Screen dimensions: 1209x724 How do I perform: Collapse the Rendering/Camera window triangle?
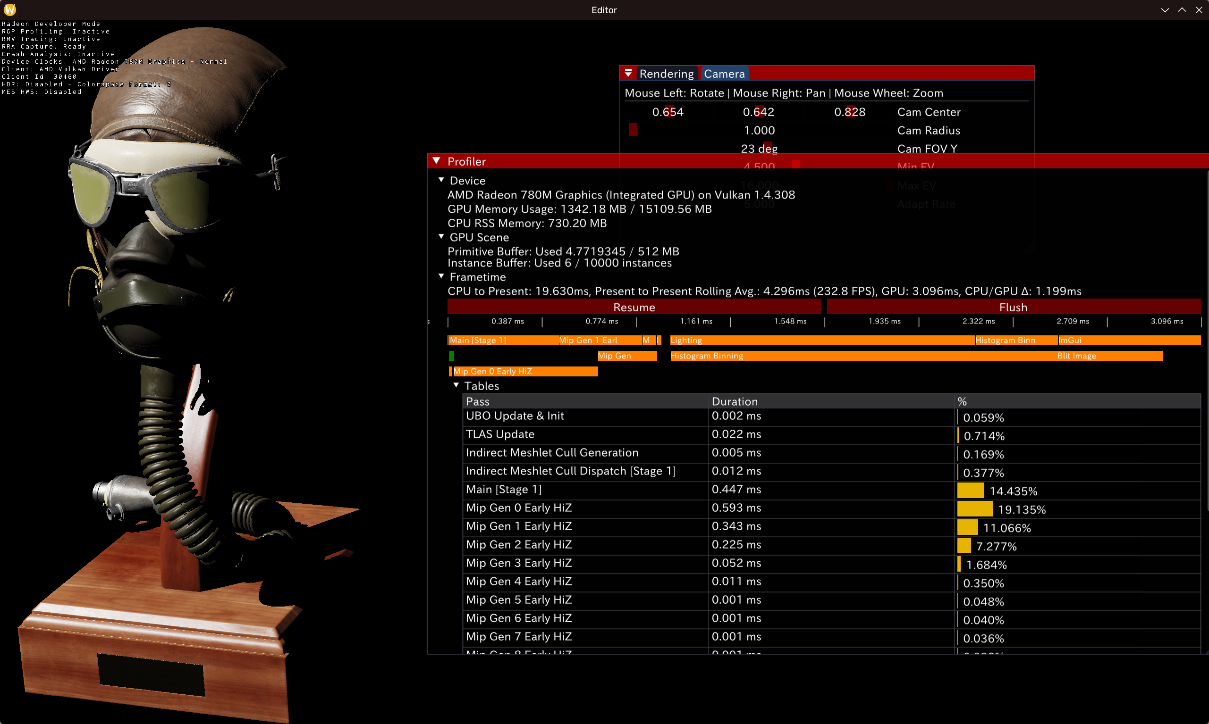click(628, 73)
